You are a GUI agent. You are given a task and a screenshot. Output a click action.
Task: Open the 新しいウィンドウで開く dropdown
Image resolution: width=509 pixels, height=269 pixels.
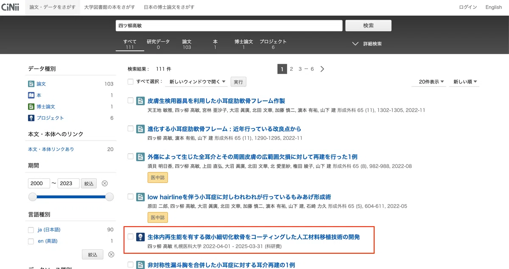(197, 81)
